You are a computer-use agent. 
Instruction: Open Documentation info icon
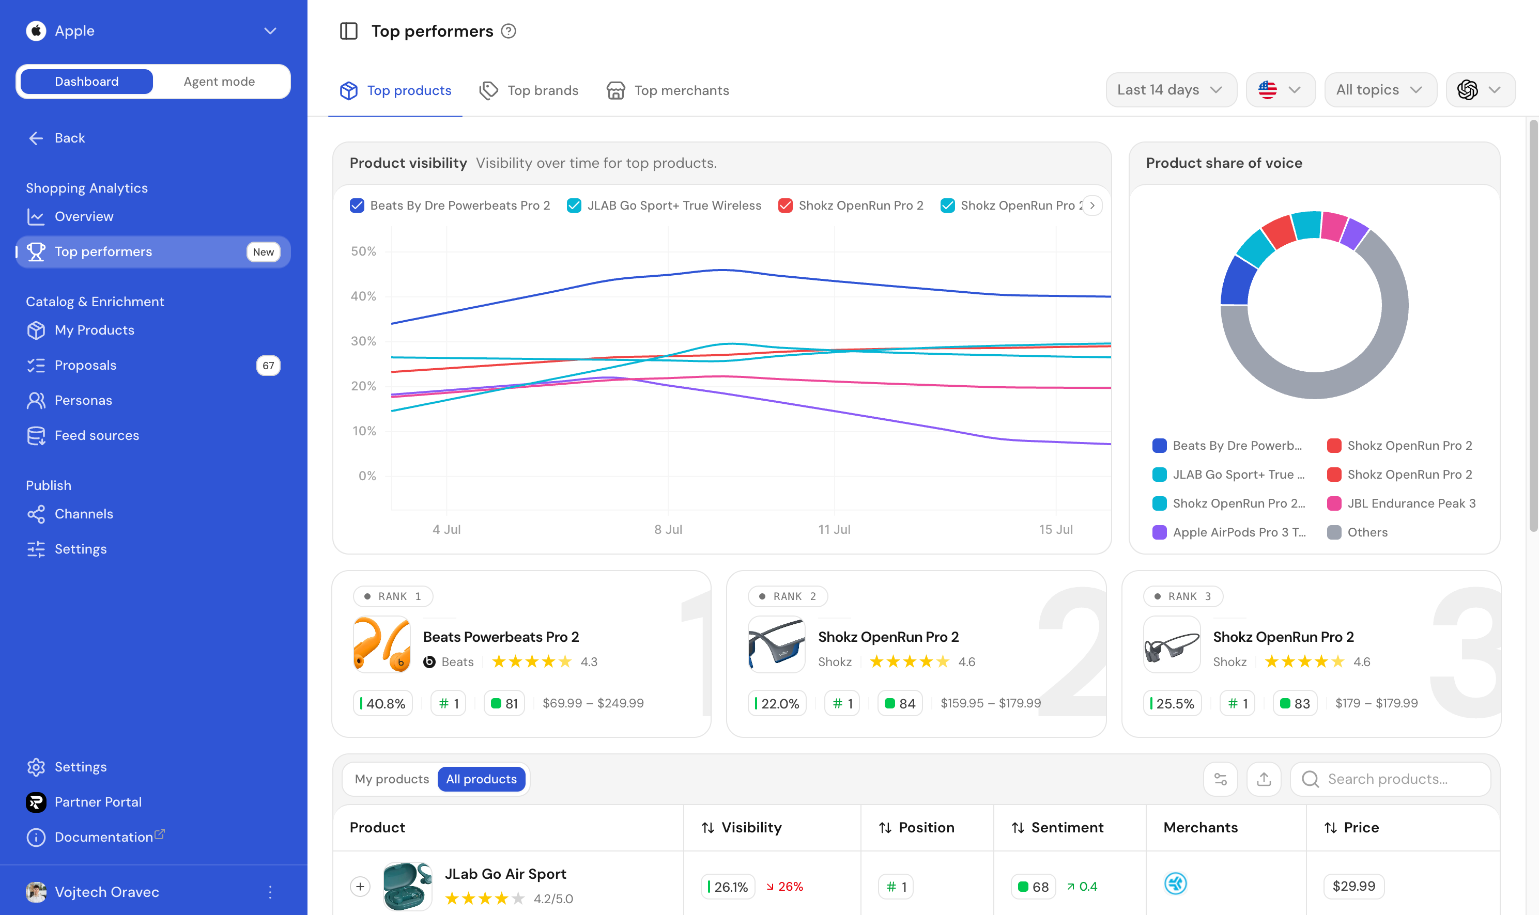click(36, 837)
